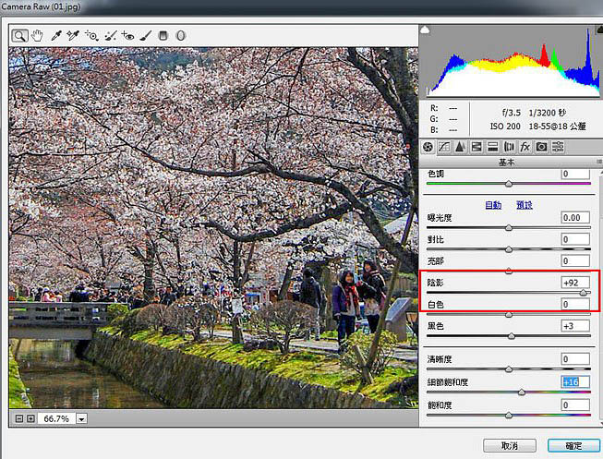603x459 pixels.
Task: Confirm with the 確定 button
Action: [x=573, y=446]
